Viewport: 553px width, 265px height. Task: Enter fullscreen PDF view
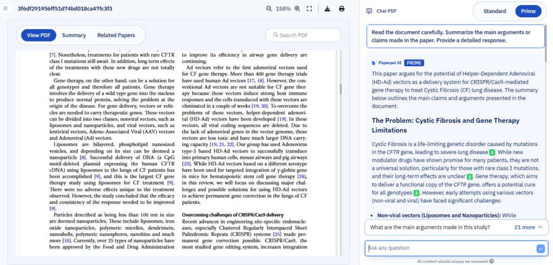coord(309,9)
